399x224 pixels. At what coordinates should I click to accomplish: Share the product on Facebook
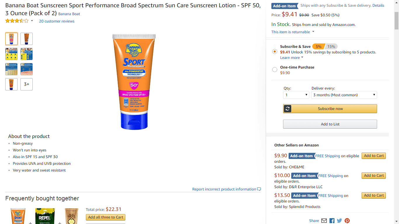click(x=332, y=221)
